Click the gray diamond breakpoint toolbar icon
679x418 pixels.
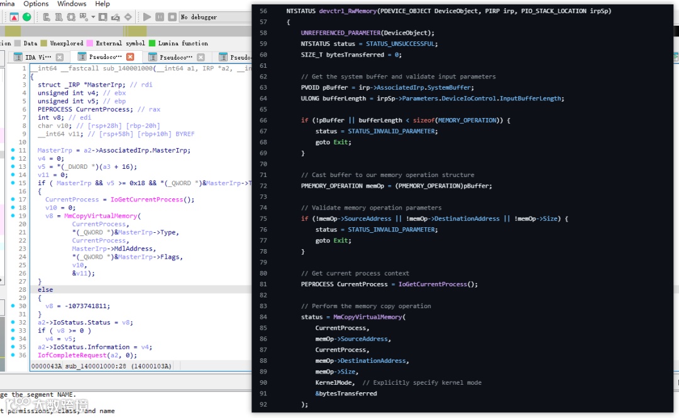coord(128,17)
